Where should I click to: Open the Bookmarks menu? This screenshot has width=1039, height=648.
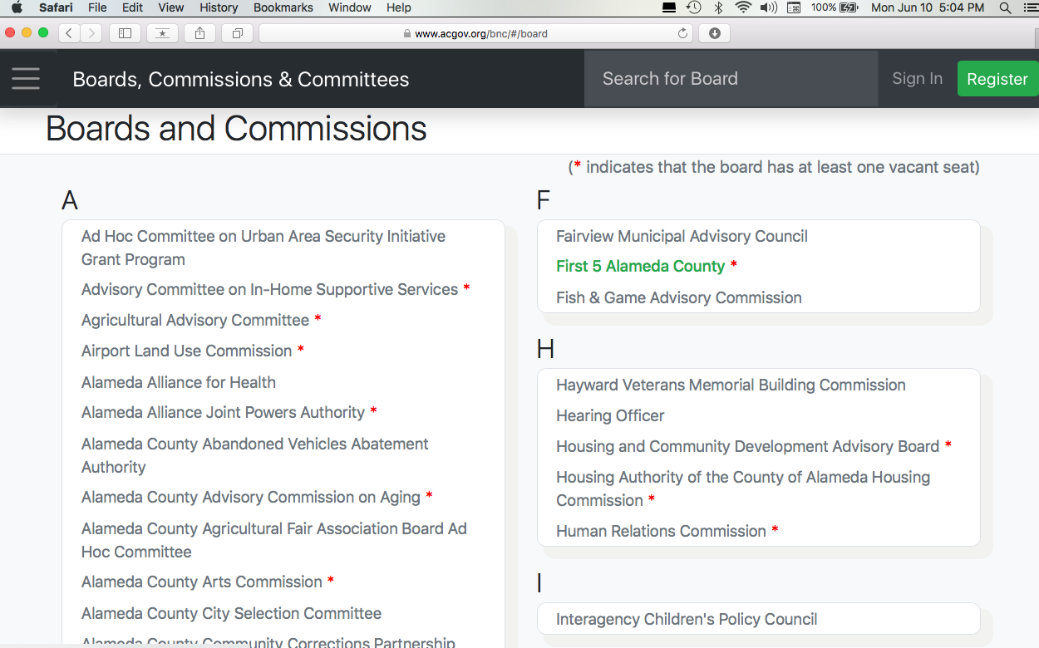click(x=283, y=7)
